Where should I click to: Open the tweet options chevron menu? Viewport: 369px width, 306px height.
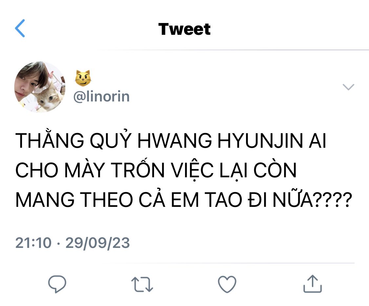[x=348, y=87]
